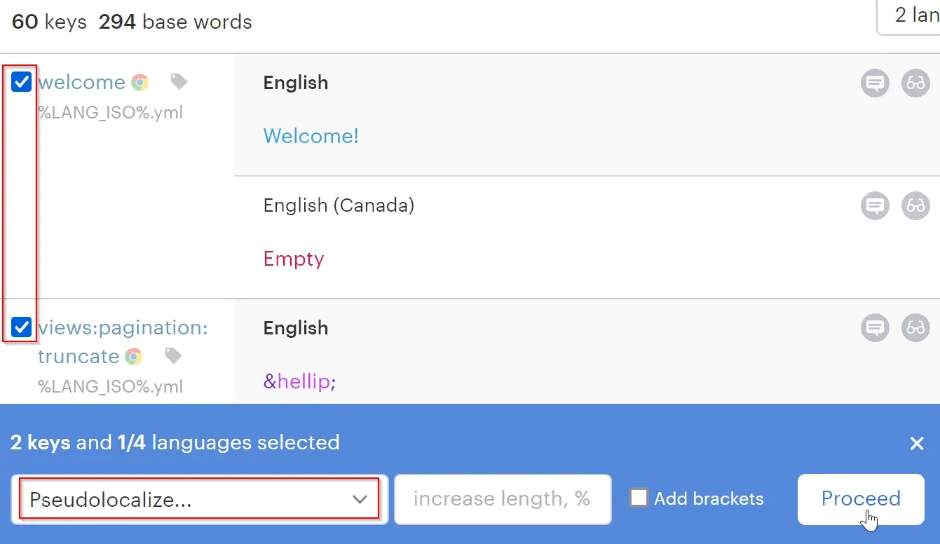Click Chrome icon beside welcome key

click(x=140, y=83)
